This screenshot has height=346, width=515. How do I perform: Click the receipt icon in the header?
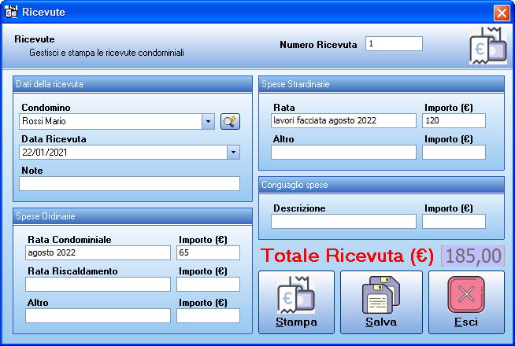[x=487, y=46]
